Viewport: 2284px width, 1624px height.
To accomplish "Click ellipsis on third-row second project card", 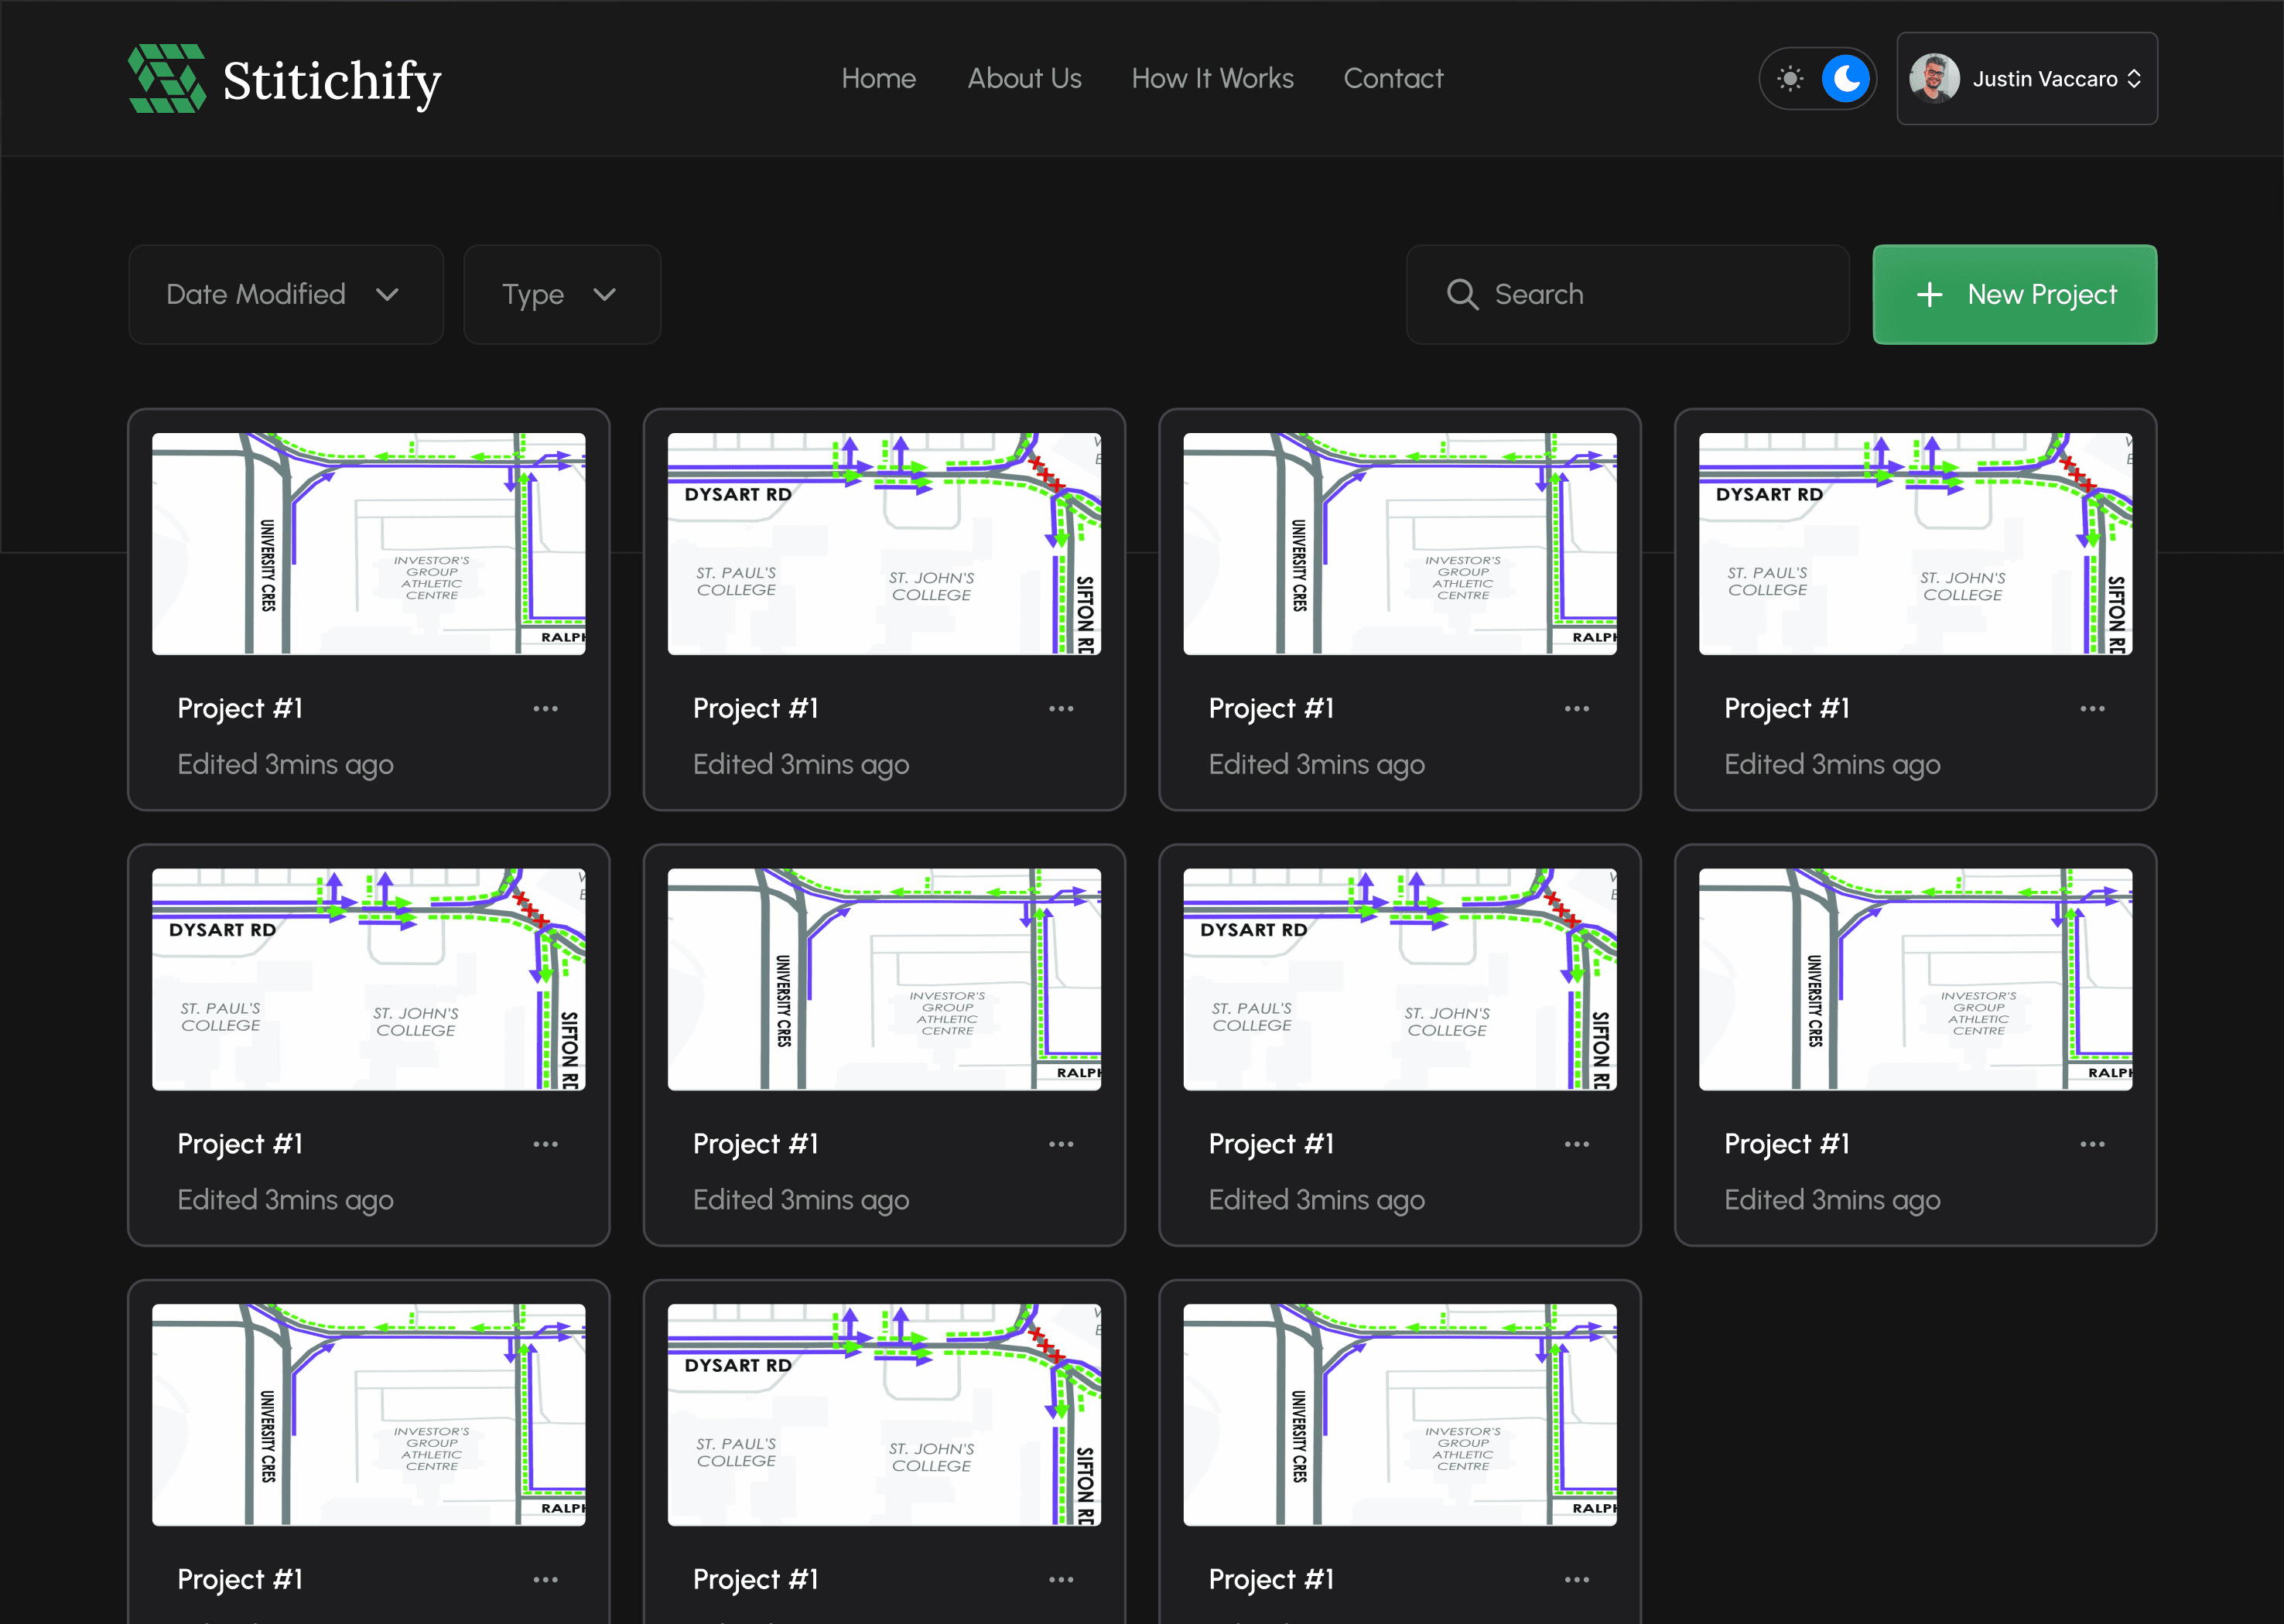I will tap(1061, 1579).
